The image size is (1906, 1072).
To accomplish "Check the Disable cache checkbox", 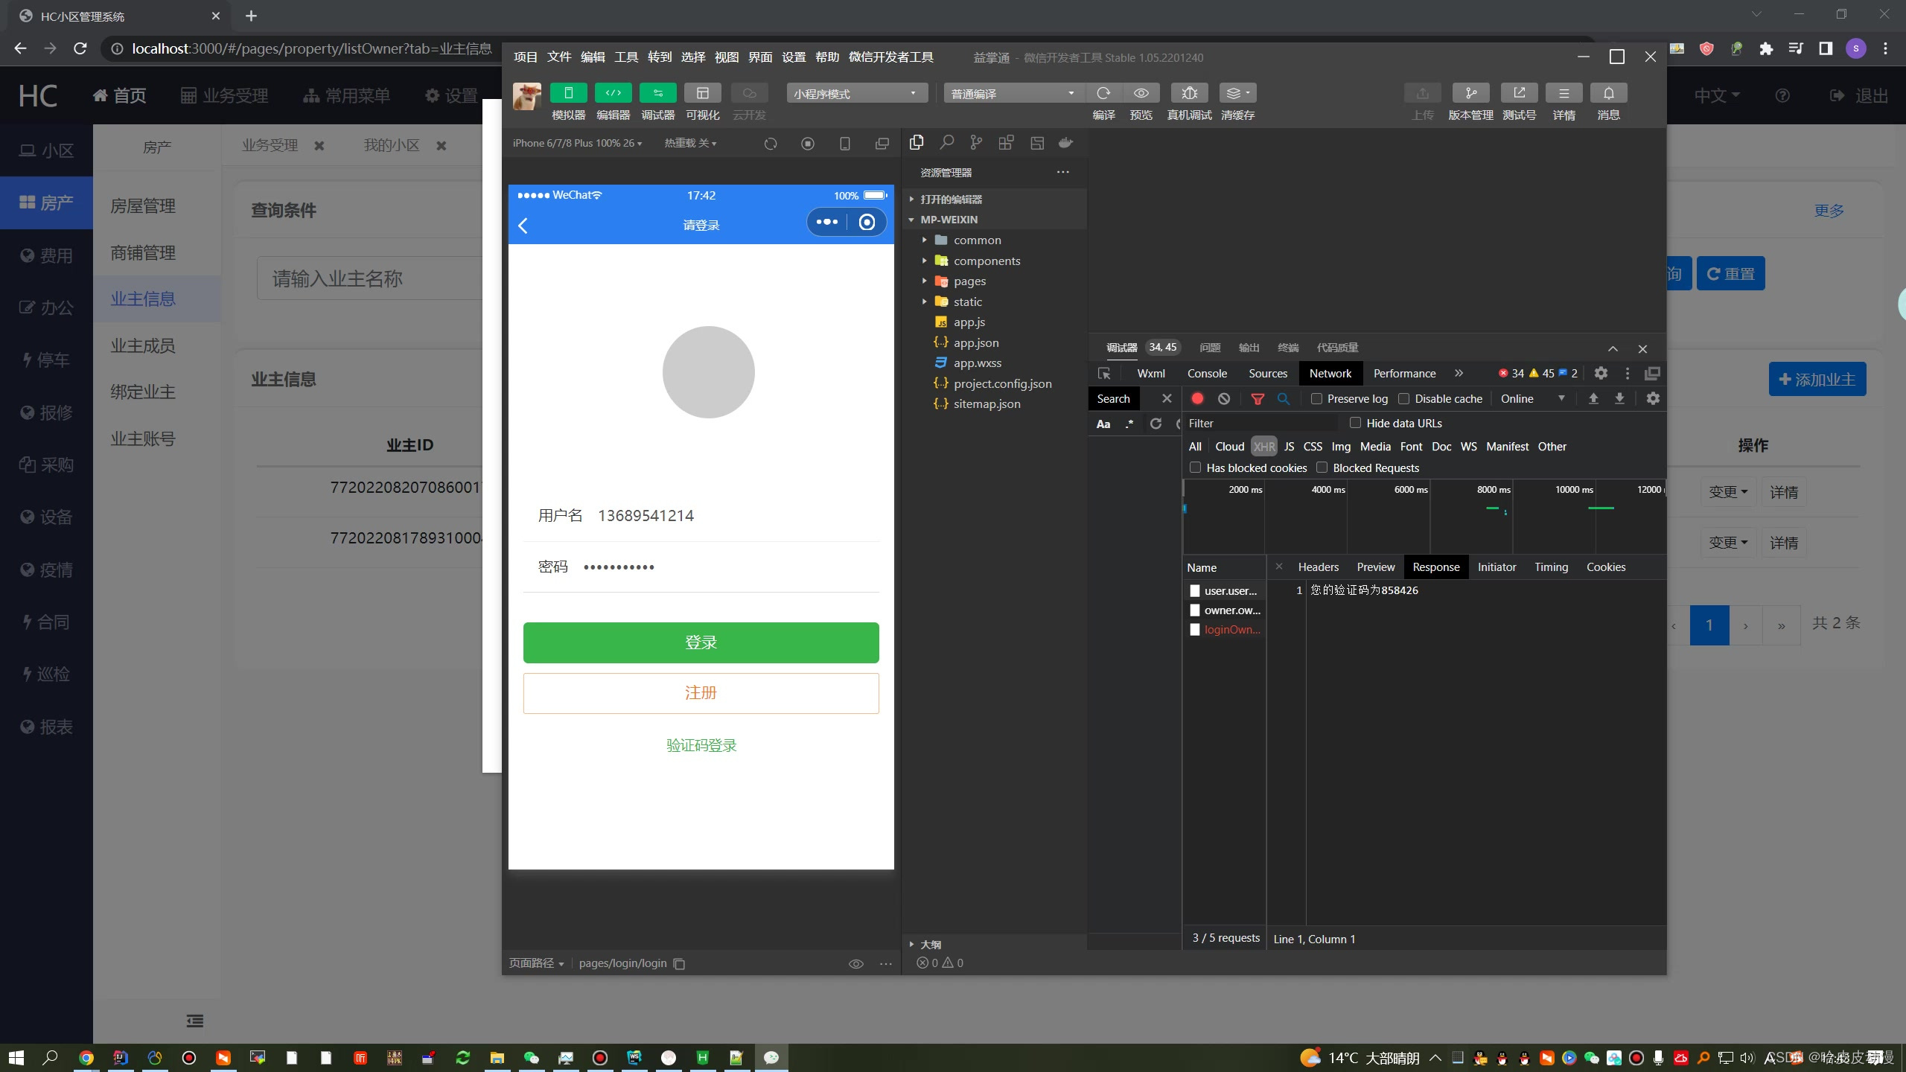I will click(x=1404, y=399).
